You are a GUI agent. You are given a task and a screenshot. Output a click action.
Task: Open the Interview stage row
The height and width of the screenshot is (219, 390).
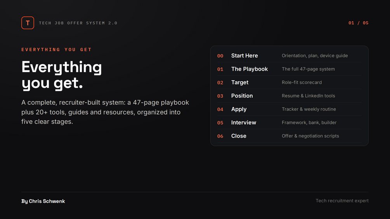pyautogui.click(x=289, y=122)
